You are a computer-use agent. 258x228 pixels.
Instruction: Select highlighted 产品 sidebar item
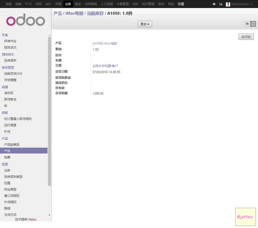pyautogui.click(x=24, y=151)
